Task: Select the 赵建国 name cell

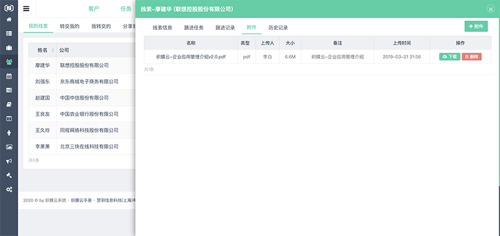Action: click(42, 98)
